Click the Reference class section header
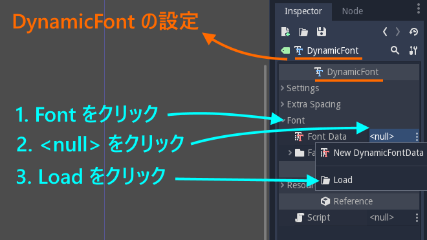The image size is (427, 240). point(349,201)
